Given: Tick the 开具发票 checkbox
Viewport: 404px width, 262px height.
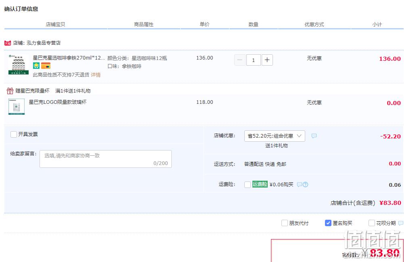Looking at the screenshot, I should [x=14, y=134].
